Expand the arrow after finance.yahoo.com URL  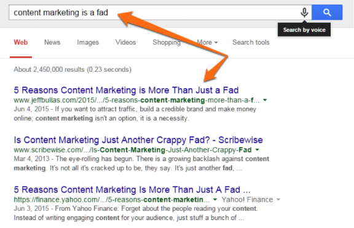pos(215,199)
